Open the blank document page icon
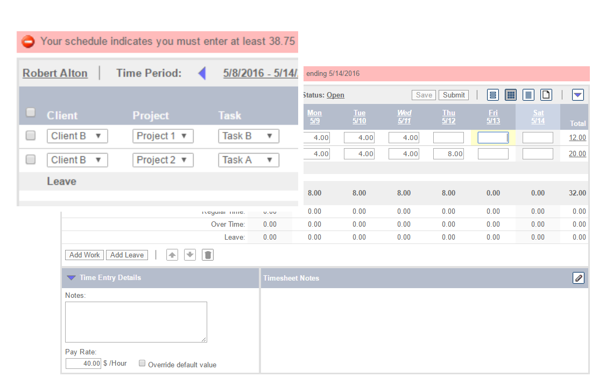The width and height of the screenshot is (592, 377). [x=546, y=95]
